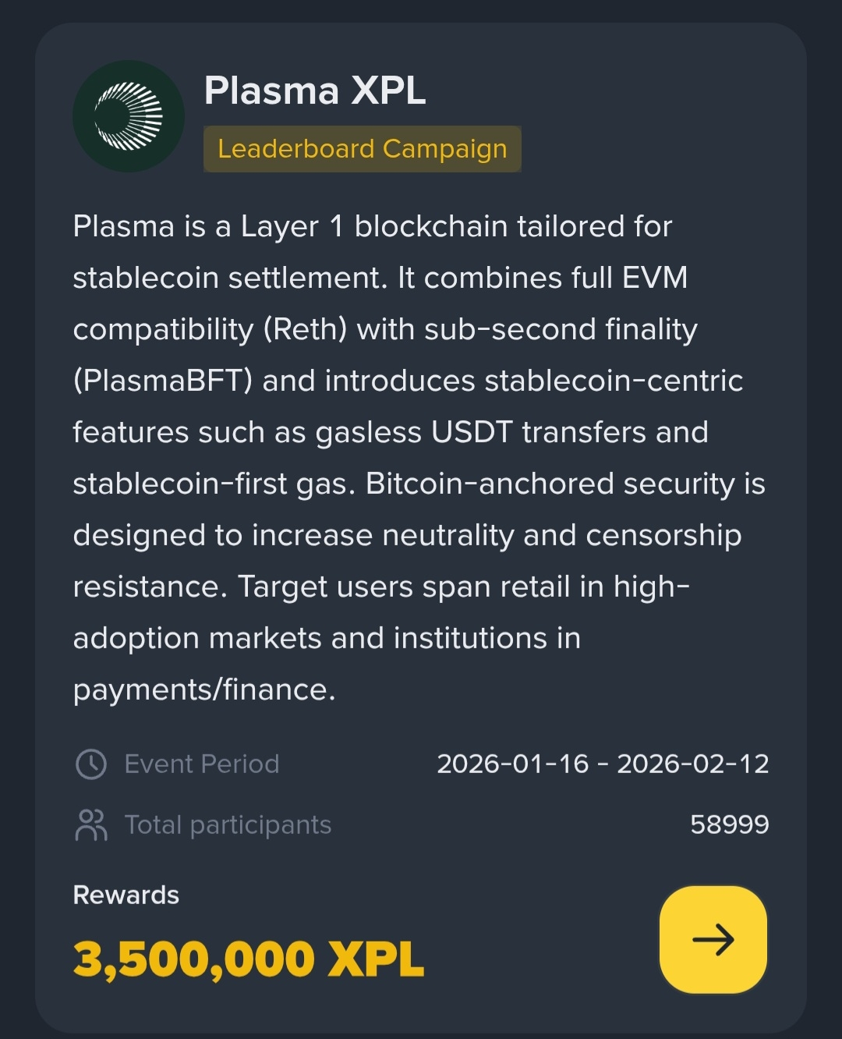Image resolution: width=842 pixels, height=1039 pixels.
Task: Click the 'stablecoin settlement' text
Action: 230,278
